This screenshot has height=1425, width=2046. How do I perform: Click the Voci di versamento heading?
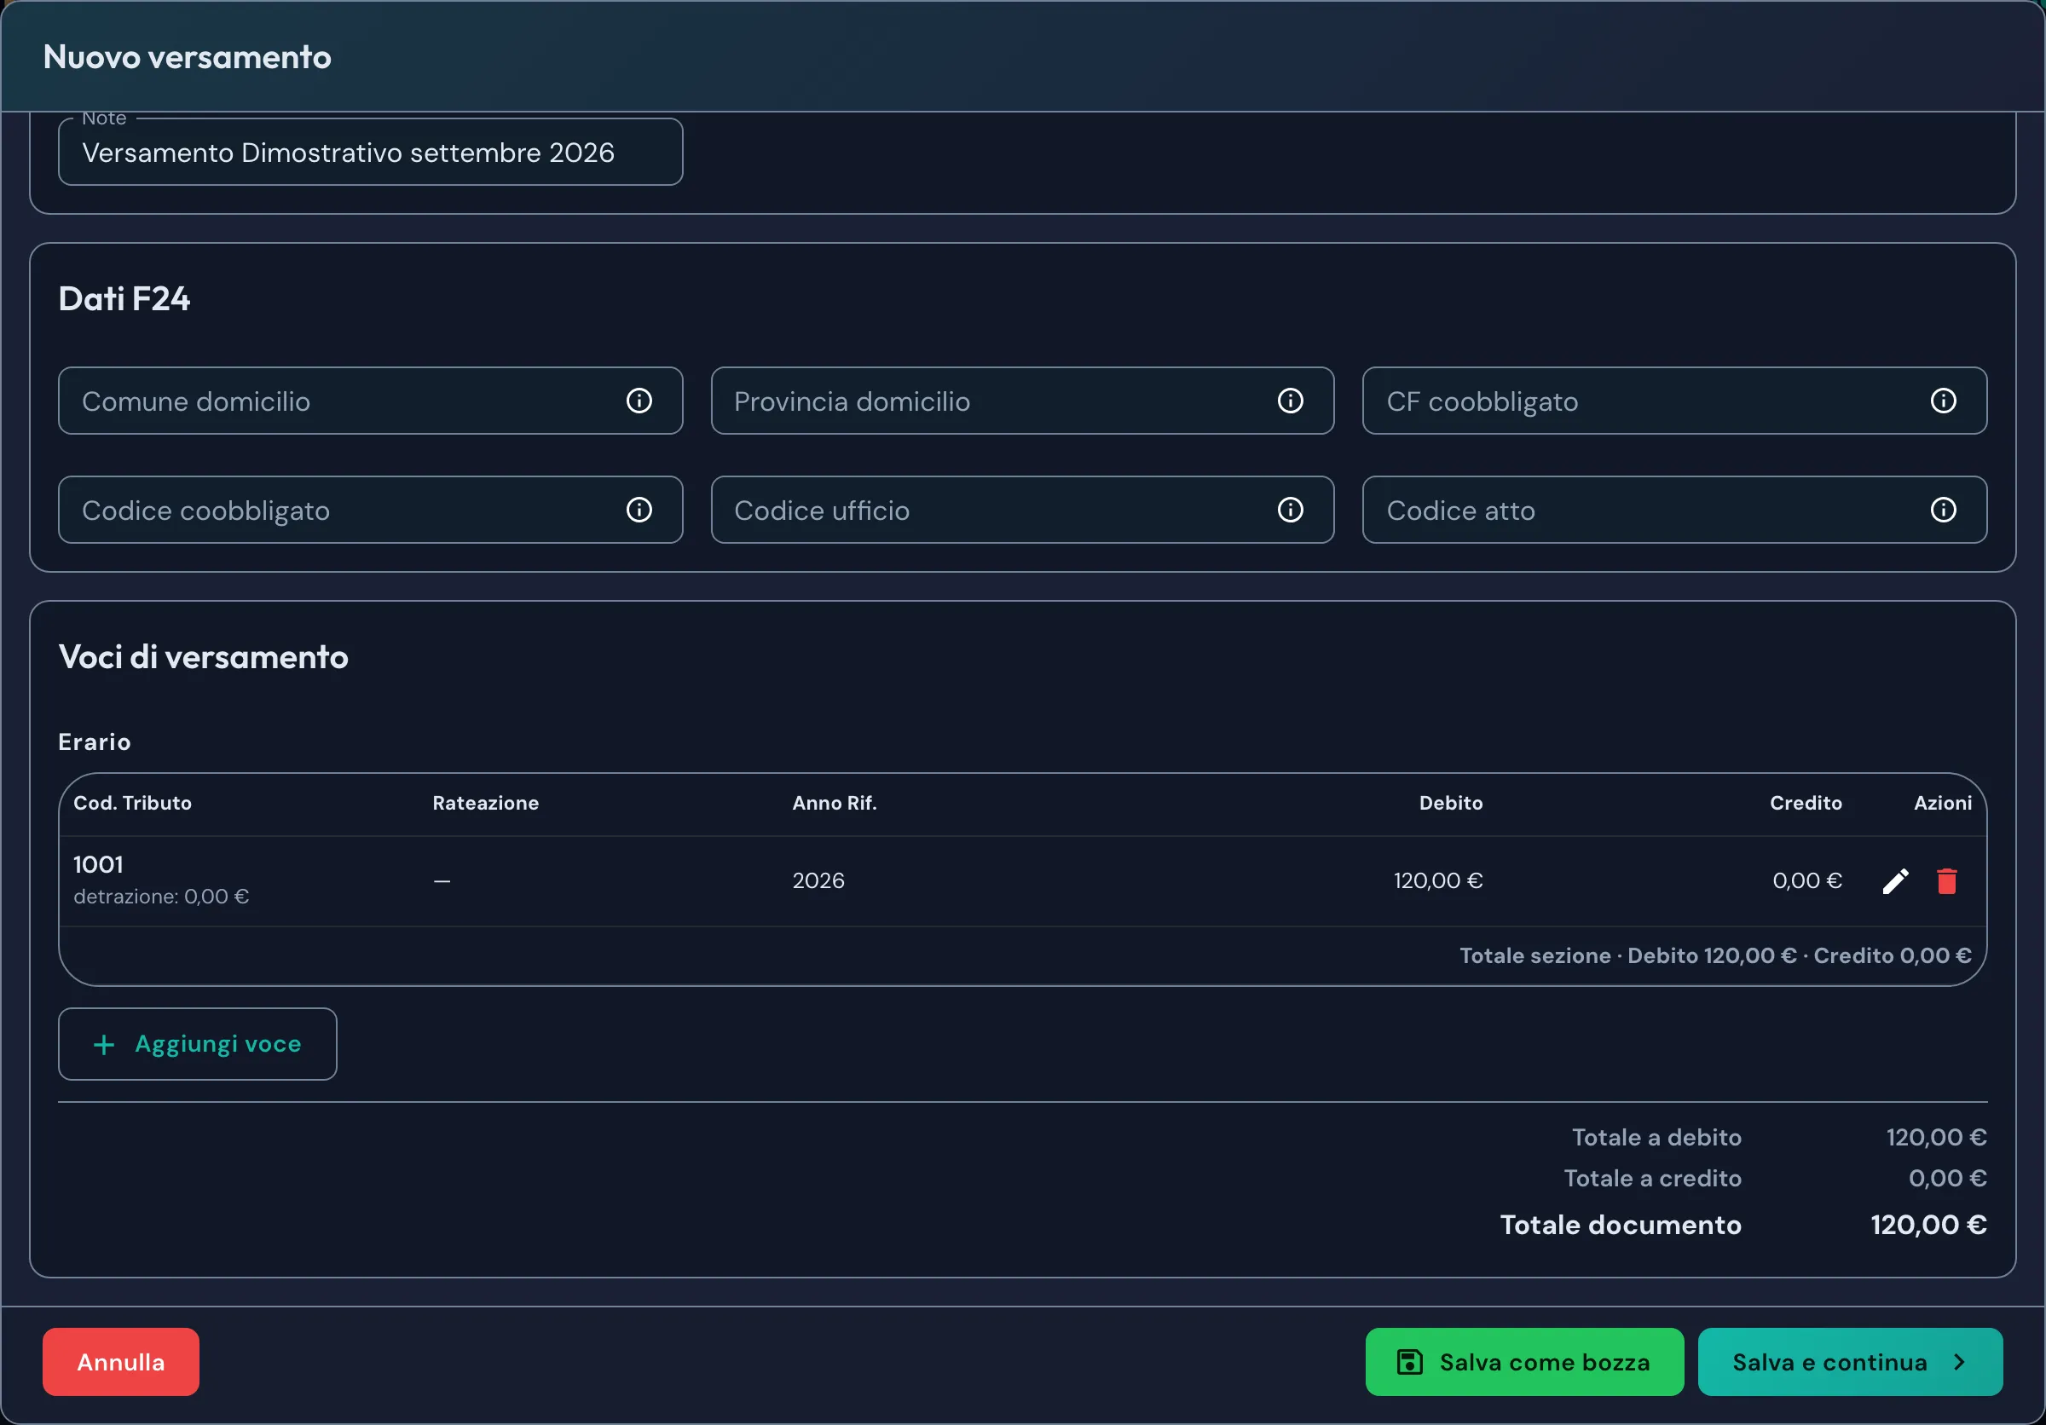coord(203,656)
